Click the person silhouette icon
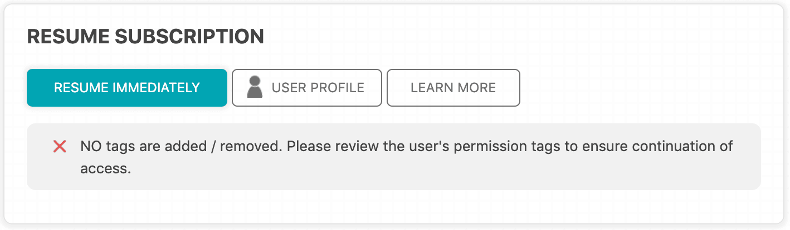790x230 pixels. click(x=255, y=88)
